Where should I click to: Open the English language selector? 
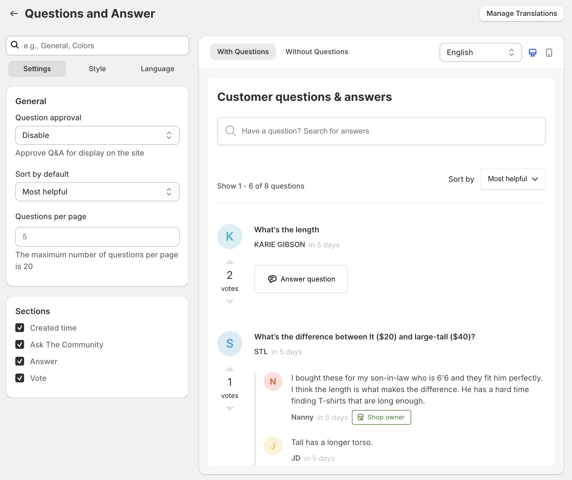[x=481, y=52]
